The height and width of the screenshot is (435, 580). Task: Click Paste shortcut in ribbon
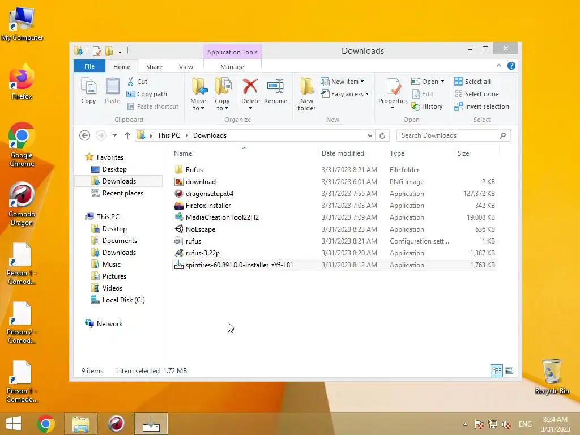153,106
